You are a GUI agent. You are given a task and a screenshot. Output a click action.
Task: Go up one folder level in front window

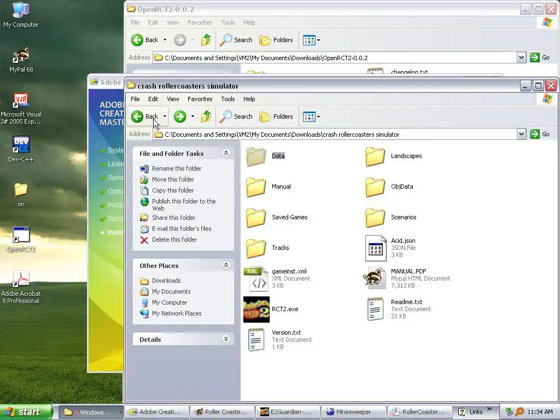click(x=206, y=116)
